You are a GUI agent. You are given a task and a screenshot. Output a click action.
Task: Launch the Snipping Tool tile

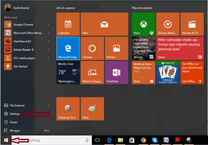(x=68, y=109)
